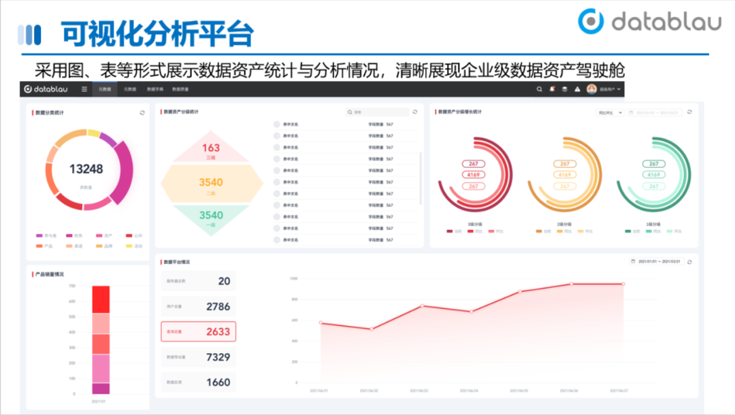Click the 4169 pill in green ring chart
Screen dimensions: 735x415
[x=654, y=175]
